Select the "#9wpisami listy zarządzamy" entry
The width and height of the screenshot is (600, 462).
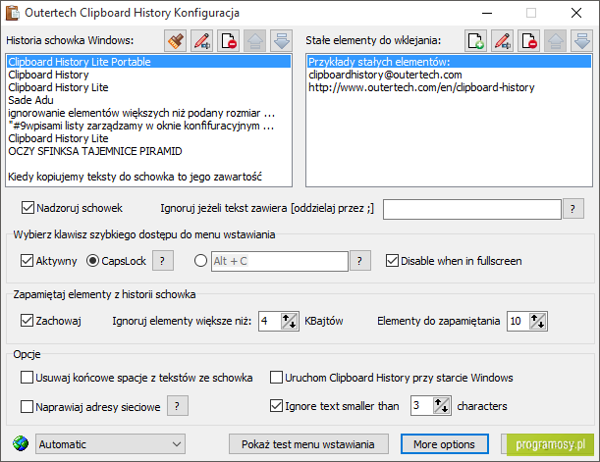[x=149, y=126]
